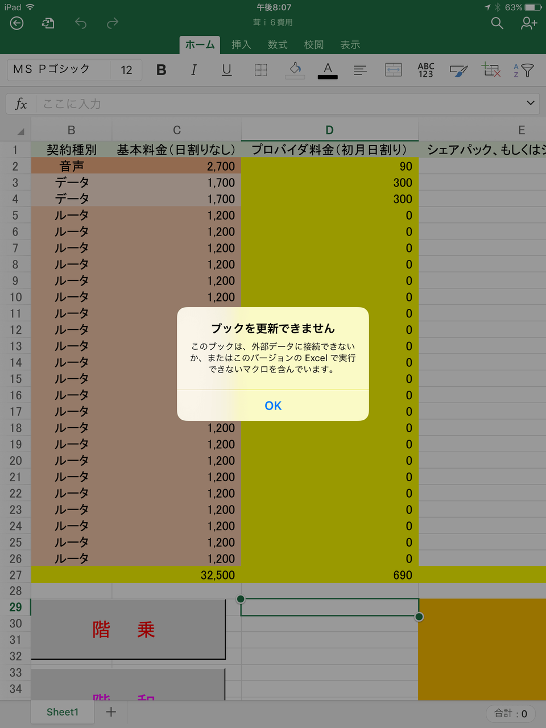Viewport: 546px width, 728px height.
Task: Open the fill color bucket icon
Action: 295,70
